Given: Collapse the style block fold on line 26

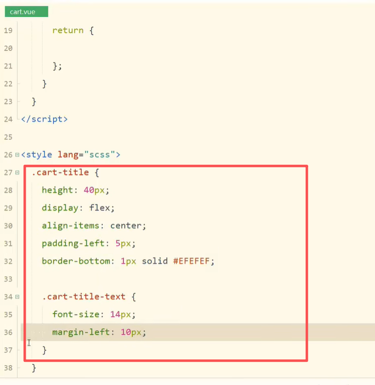Looking at the screenshot, I should pos(17,154).
